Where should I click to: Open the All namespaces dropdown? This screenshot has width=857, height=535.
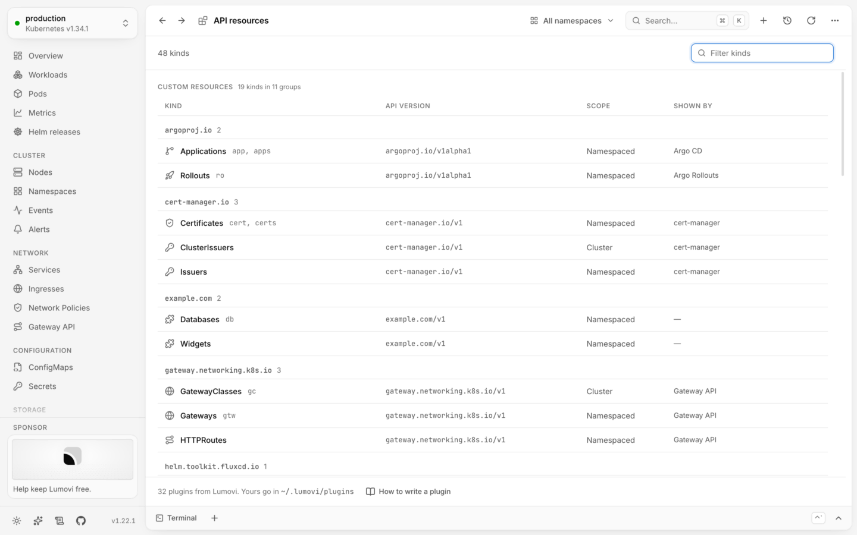coord(571,21)
